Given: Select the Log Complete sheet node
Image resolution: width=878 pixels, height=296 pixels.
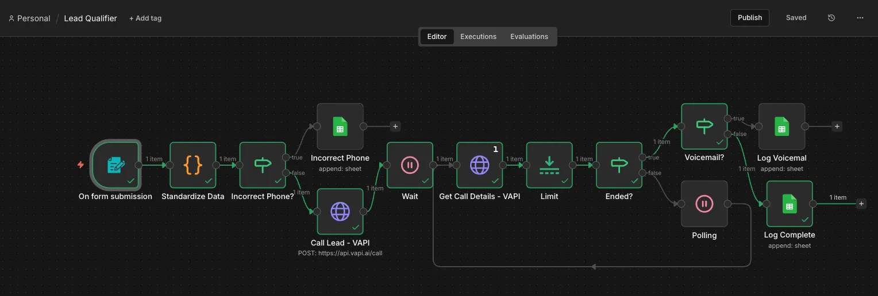Looking at the screenshot, I should pyautogui.click(x=790, y=204).
